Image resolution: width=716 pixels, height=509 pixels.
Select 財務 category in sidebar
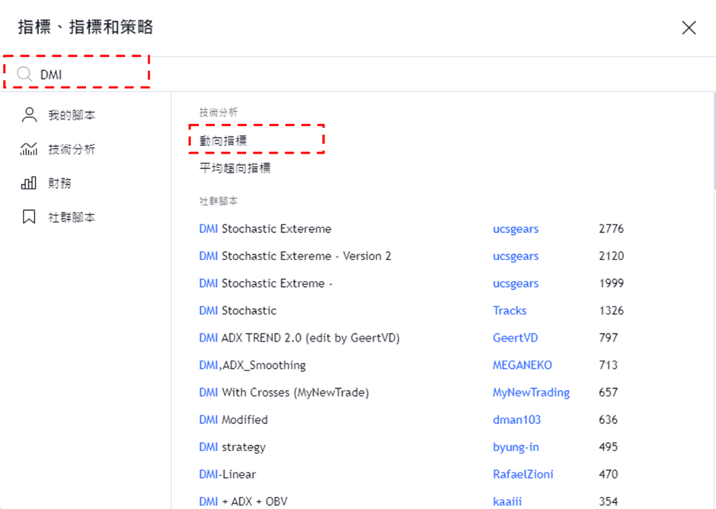click(59, 183)
